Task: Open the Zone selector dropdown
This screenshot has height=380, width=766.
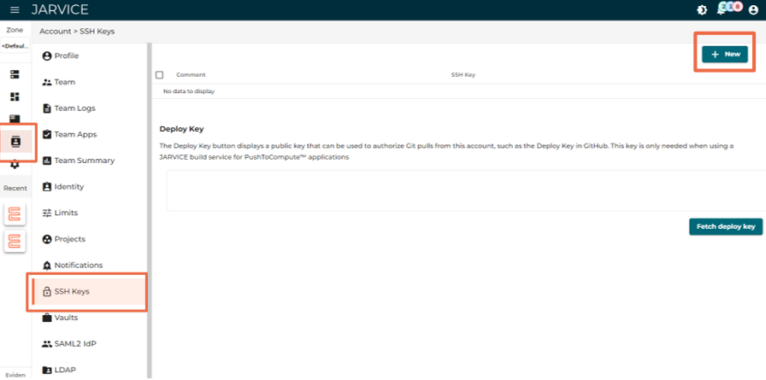Action: coord(15,46)
